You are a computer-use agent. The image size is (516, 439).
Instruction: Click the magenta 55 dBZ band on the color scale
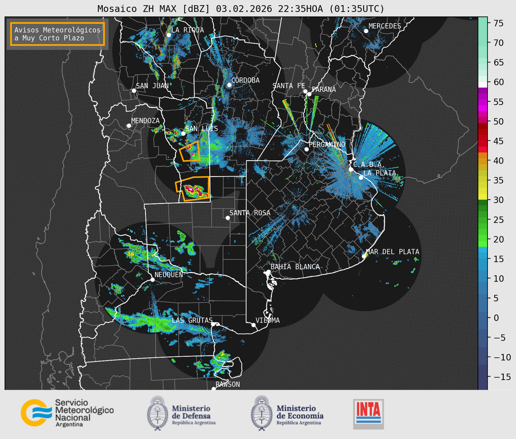483,102
